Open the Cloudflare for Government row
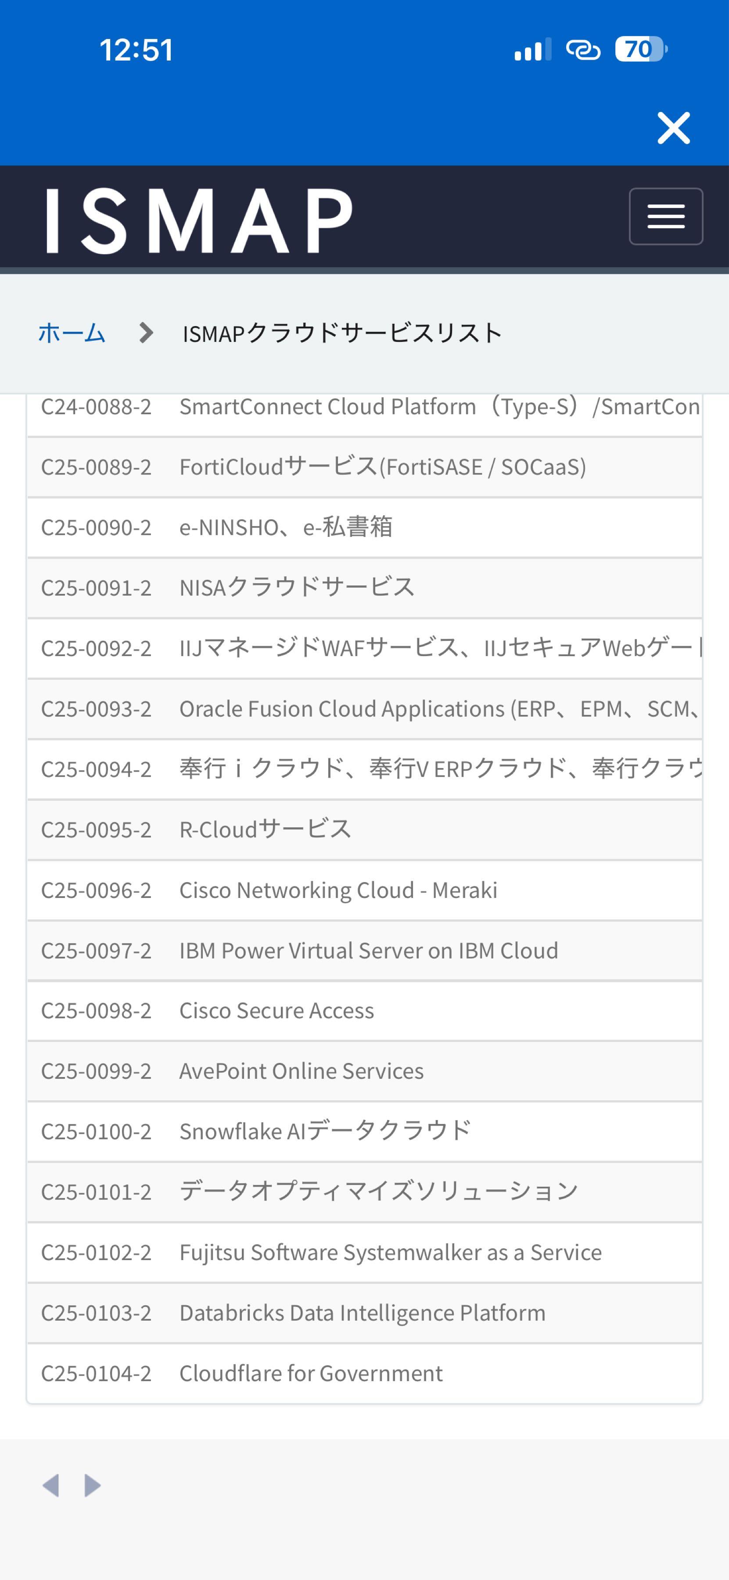729x1580 pixels. tap(310, 1373)
